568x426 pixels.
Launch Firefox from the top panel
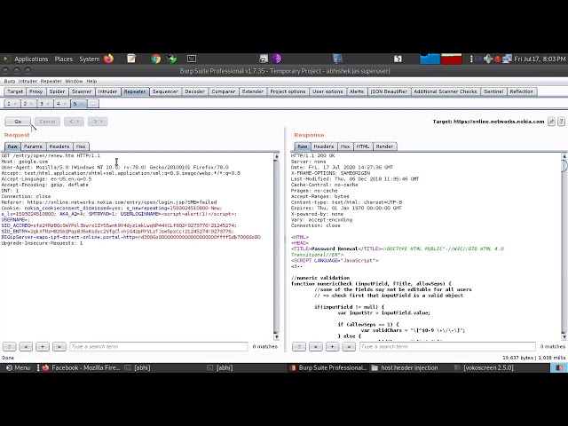108,59
